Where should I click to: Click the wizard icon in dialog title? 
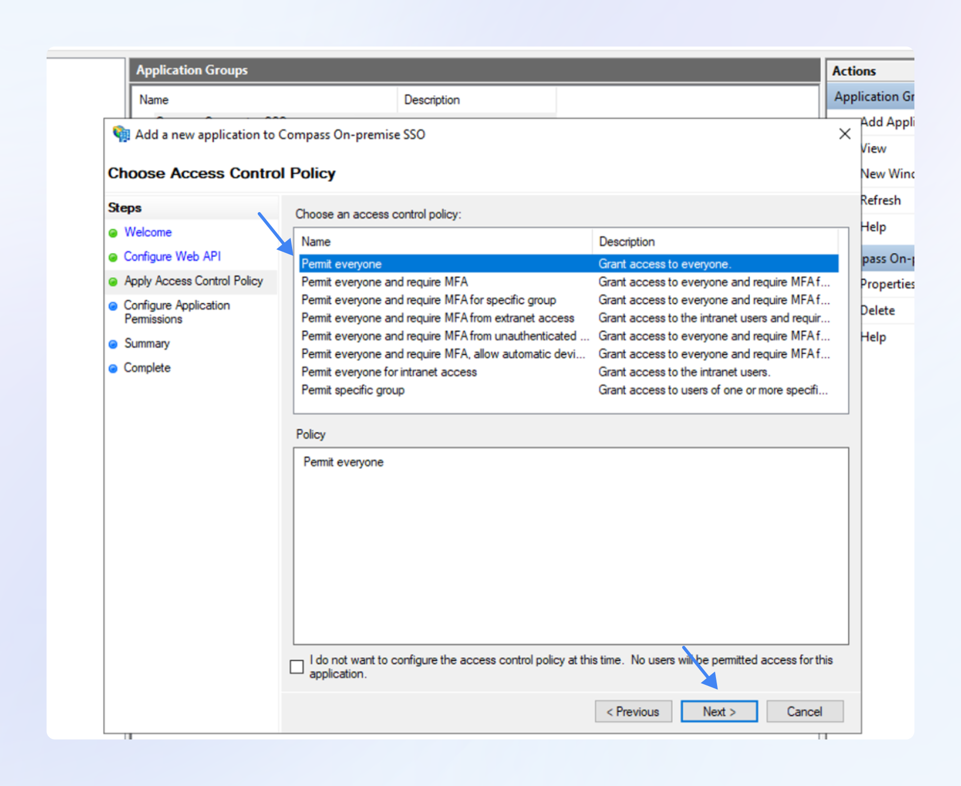pos(121,134)
